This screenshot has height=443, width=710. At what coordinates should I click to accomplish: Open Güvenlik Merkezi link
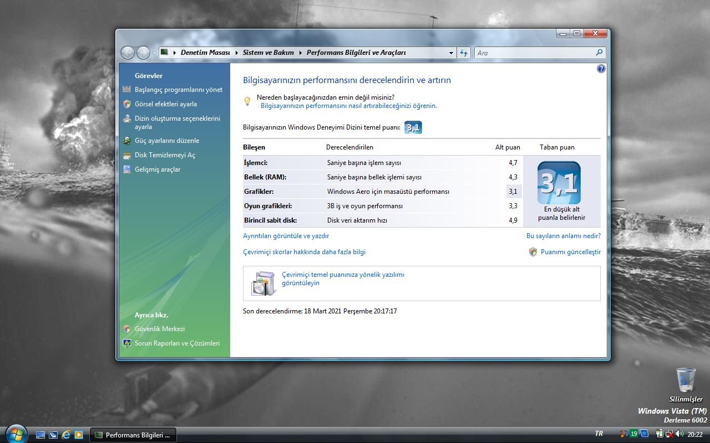[x=160, y=329]
